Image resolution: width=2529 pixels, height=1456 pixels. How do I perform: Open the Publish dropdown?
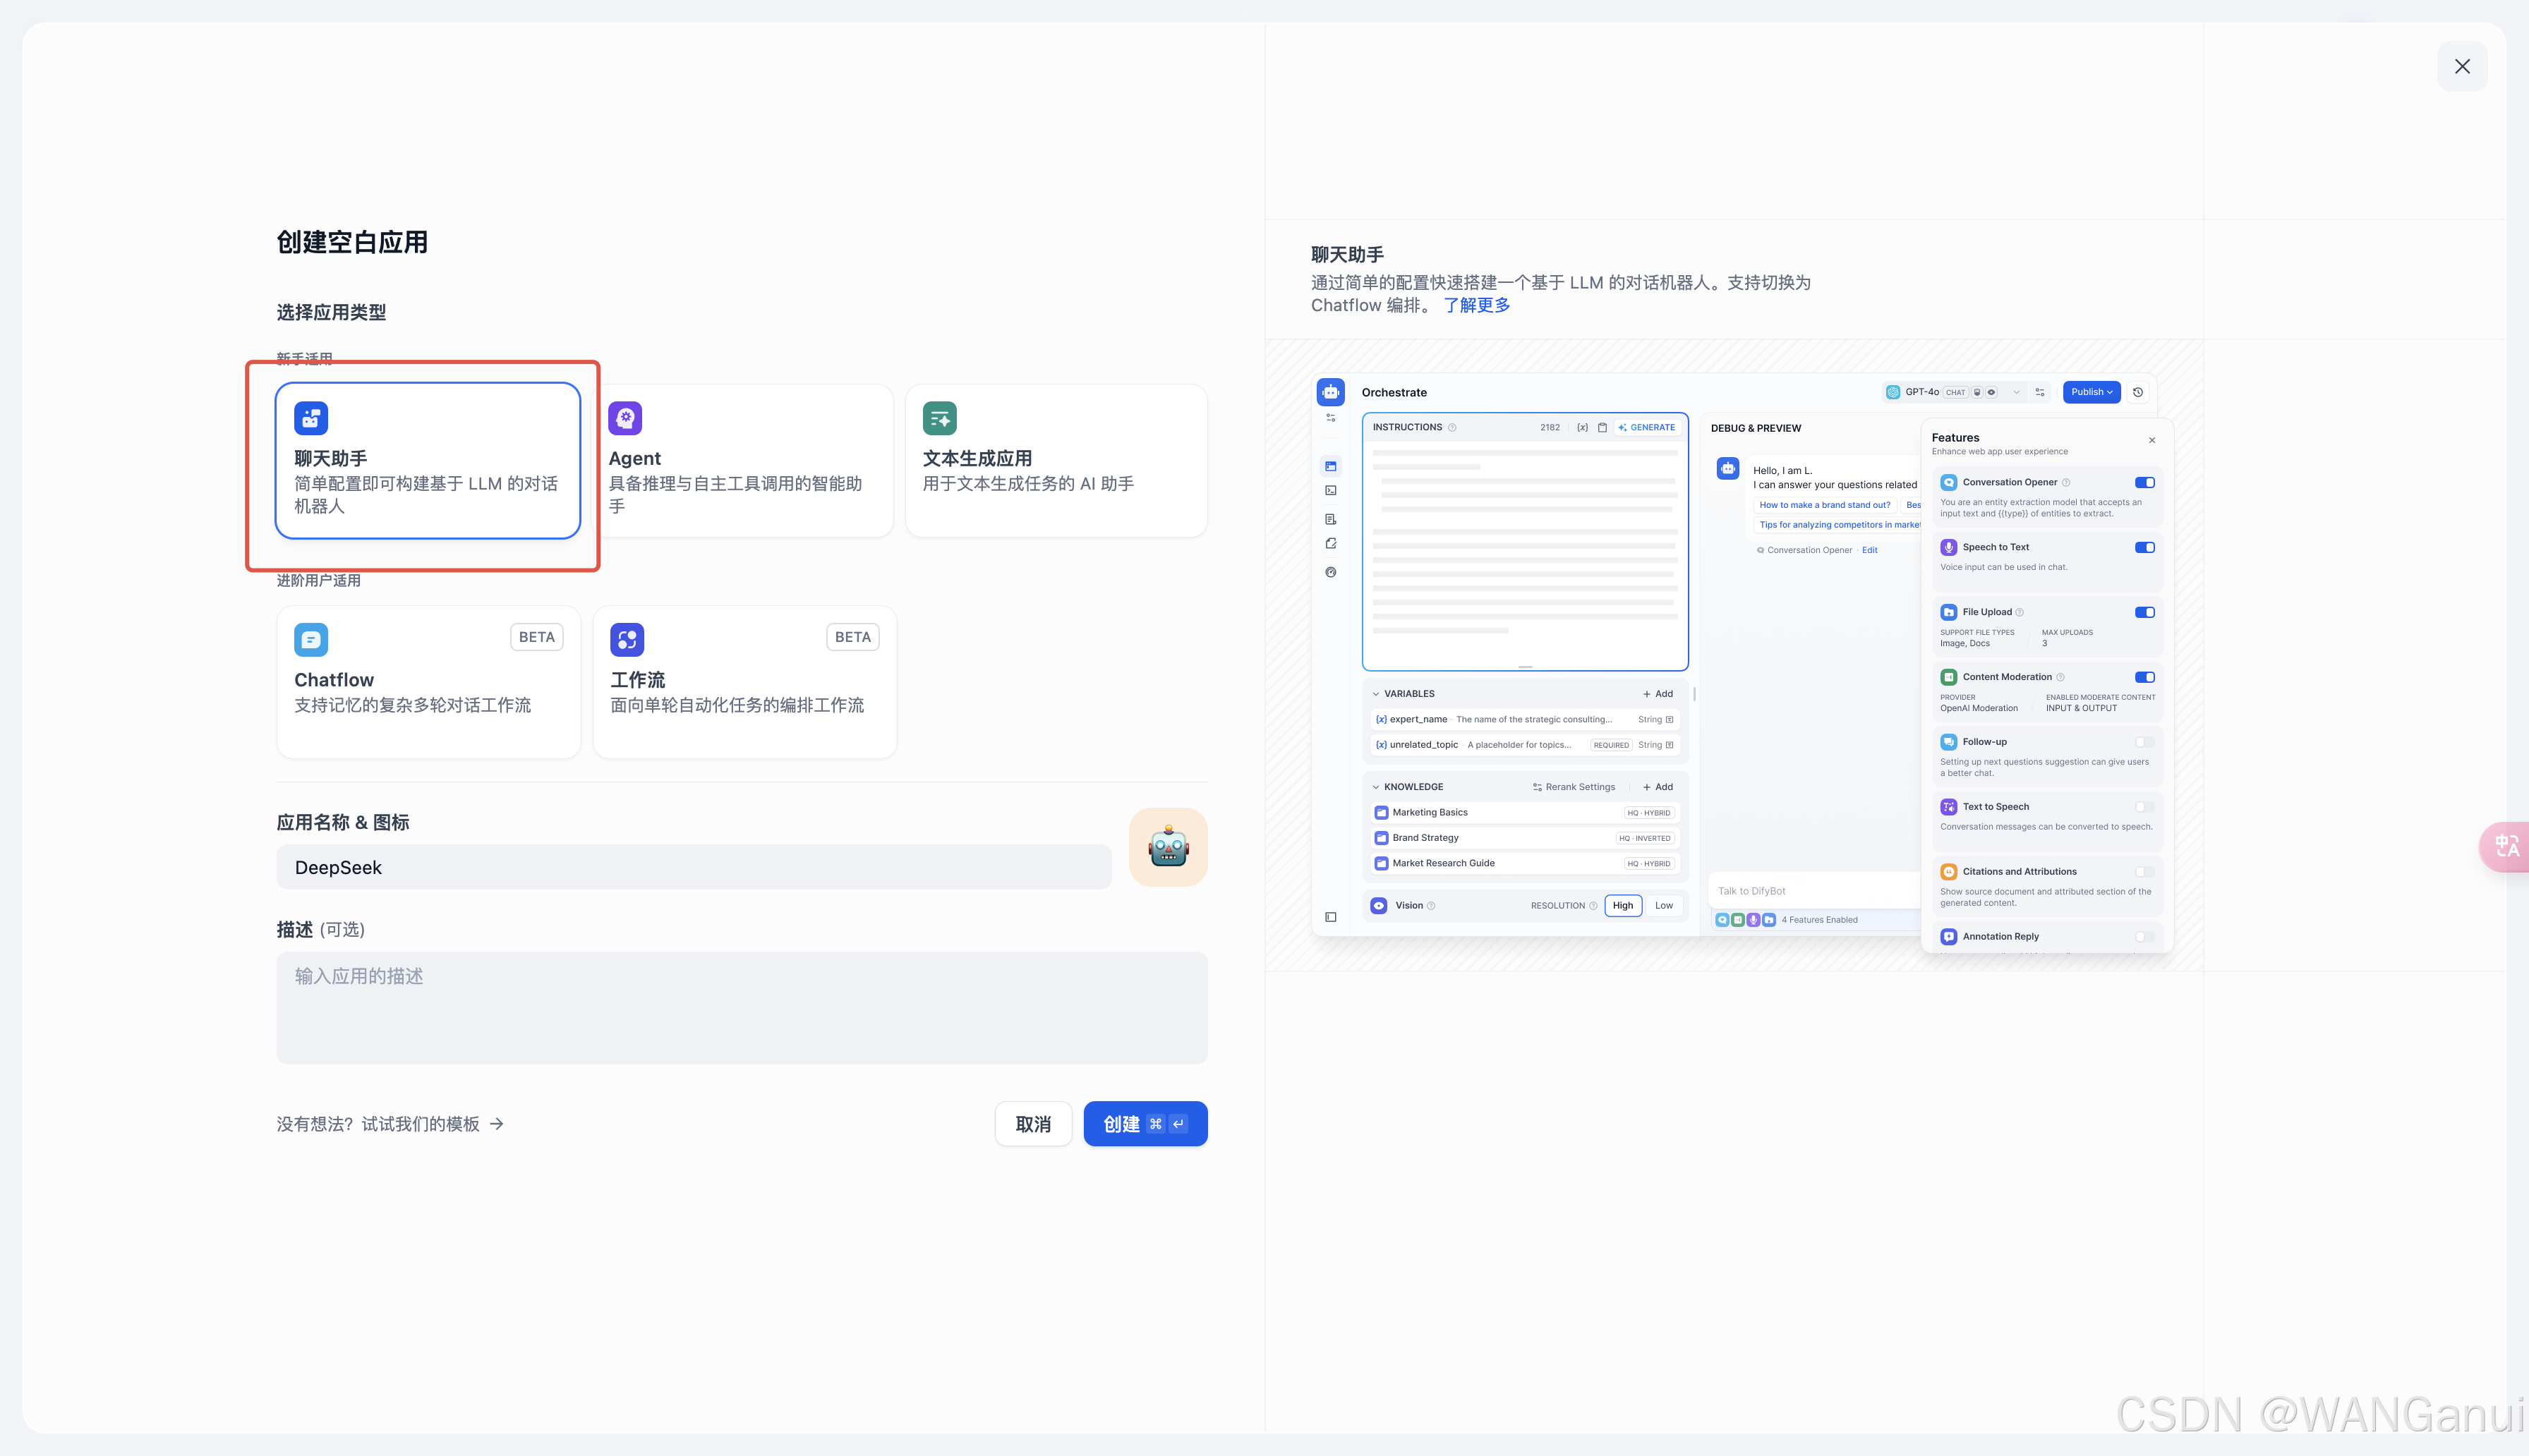(x=2091, y=392)
